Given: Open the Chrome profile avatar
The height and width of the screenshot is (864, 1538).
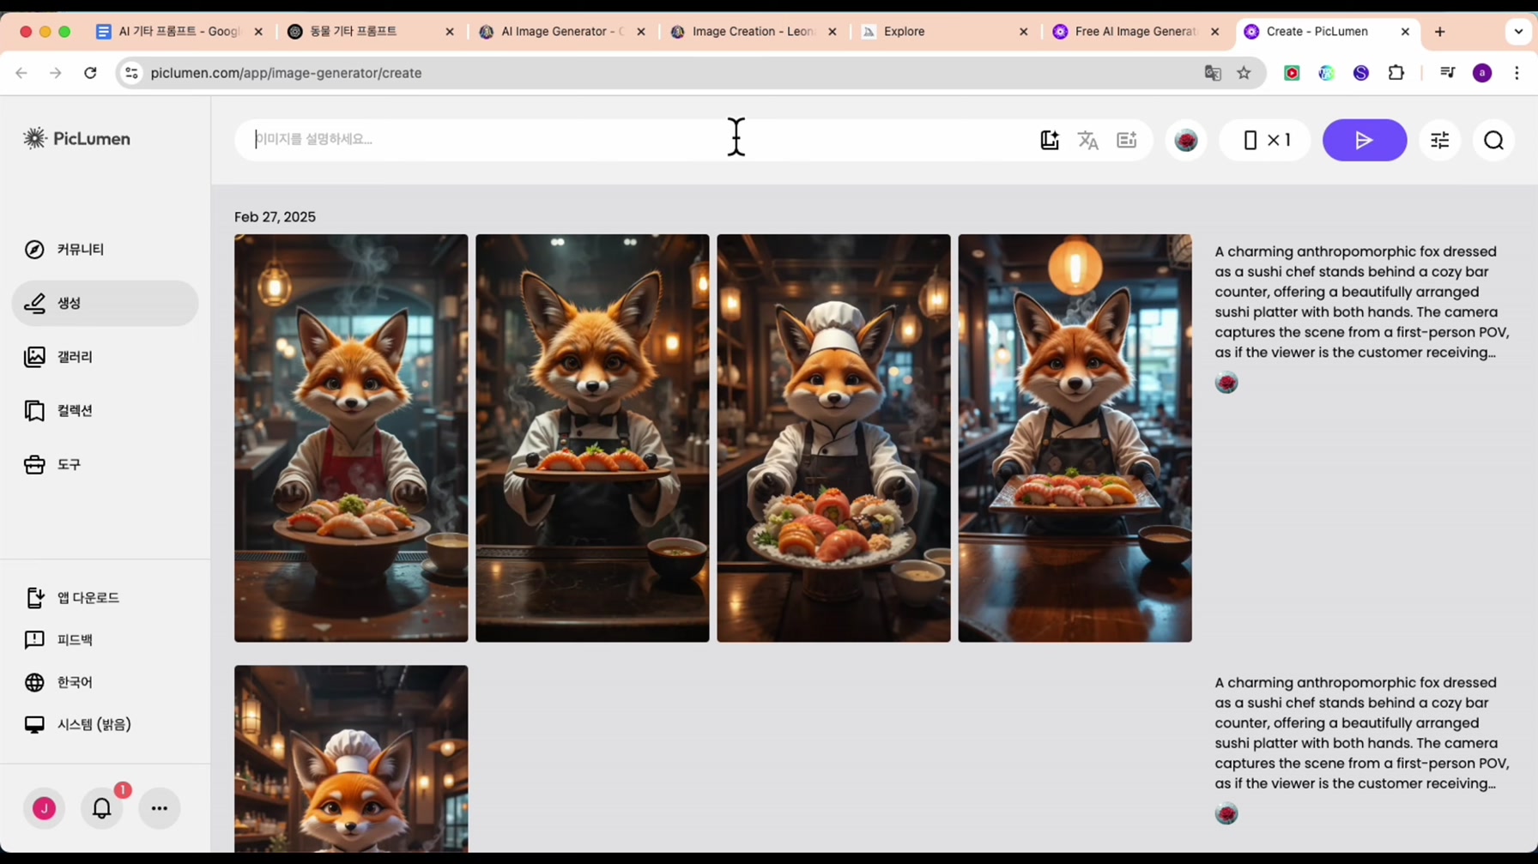Looking at the screenshot, I should pos(1482,73).
